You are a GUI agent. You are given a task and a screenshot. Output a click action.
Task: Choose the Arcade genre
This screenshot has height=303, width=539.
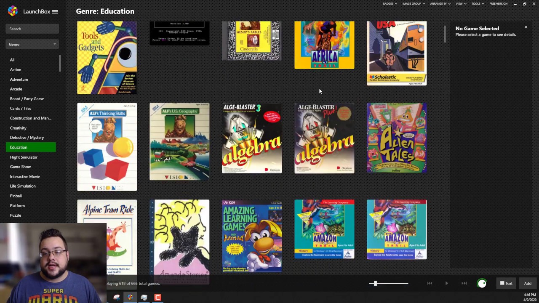16,89
